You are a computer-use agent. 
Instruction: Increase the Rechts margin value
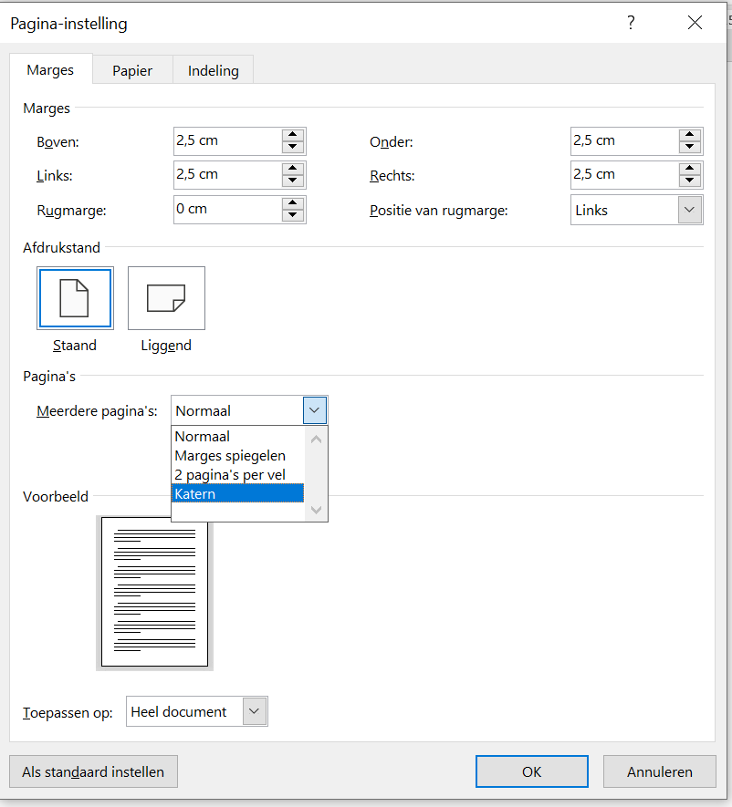[x=690, y=169]
